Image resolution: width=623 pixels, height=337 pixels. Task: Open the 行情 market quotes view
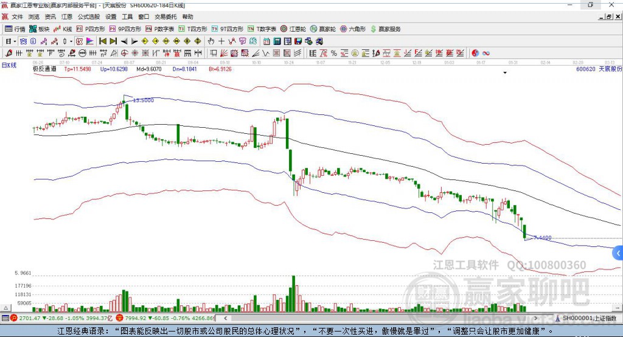point(15,29)
